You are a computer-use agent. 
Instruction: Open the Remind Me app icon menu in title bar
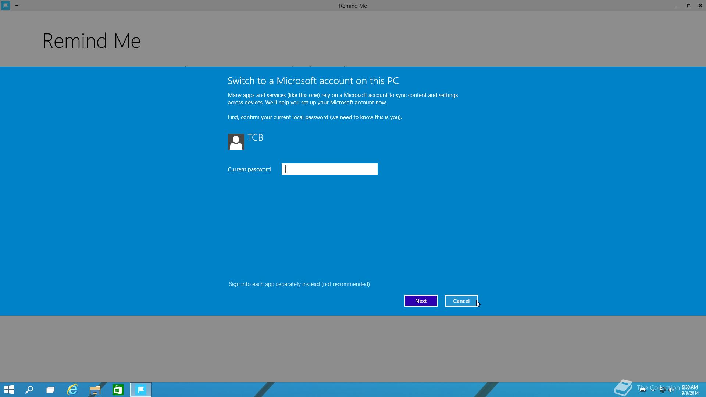point(6,6)
